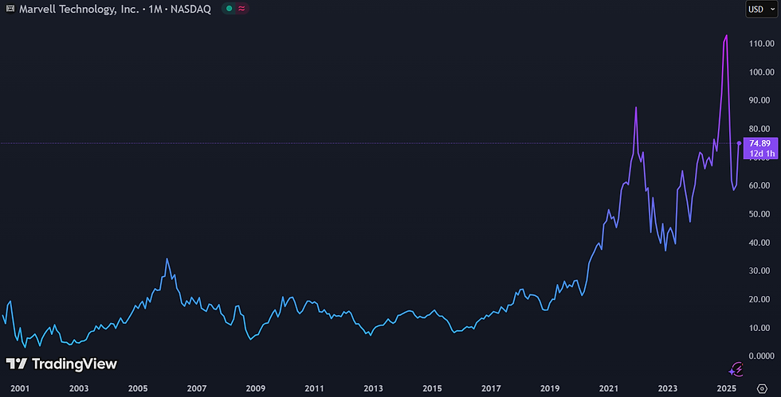The width and height of the screenshot is (781, 397).
Task: Click the 10.00 price axis label
Action: tap(760, 328)
